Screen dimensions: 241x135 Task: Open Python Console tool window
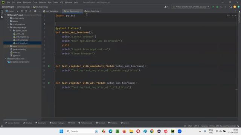point(85,123)
